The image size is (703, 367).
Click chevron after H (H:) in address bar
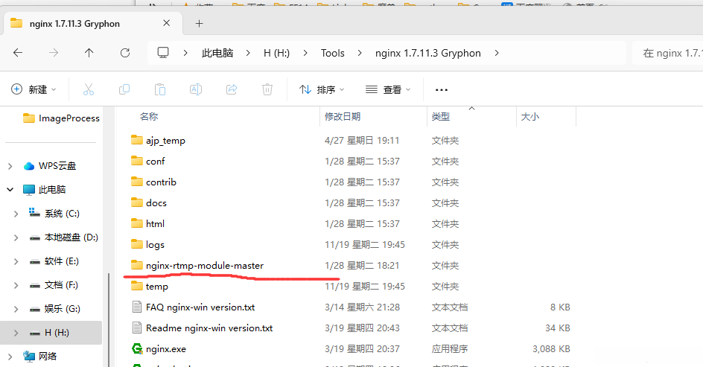pos(305,53)
